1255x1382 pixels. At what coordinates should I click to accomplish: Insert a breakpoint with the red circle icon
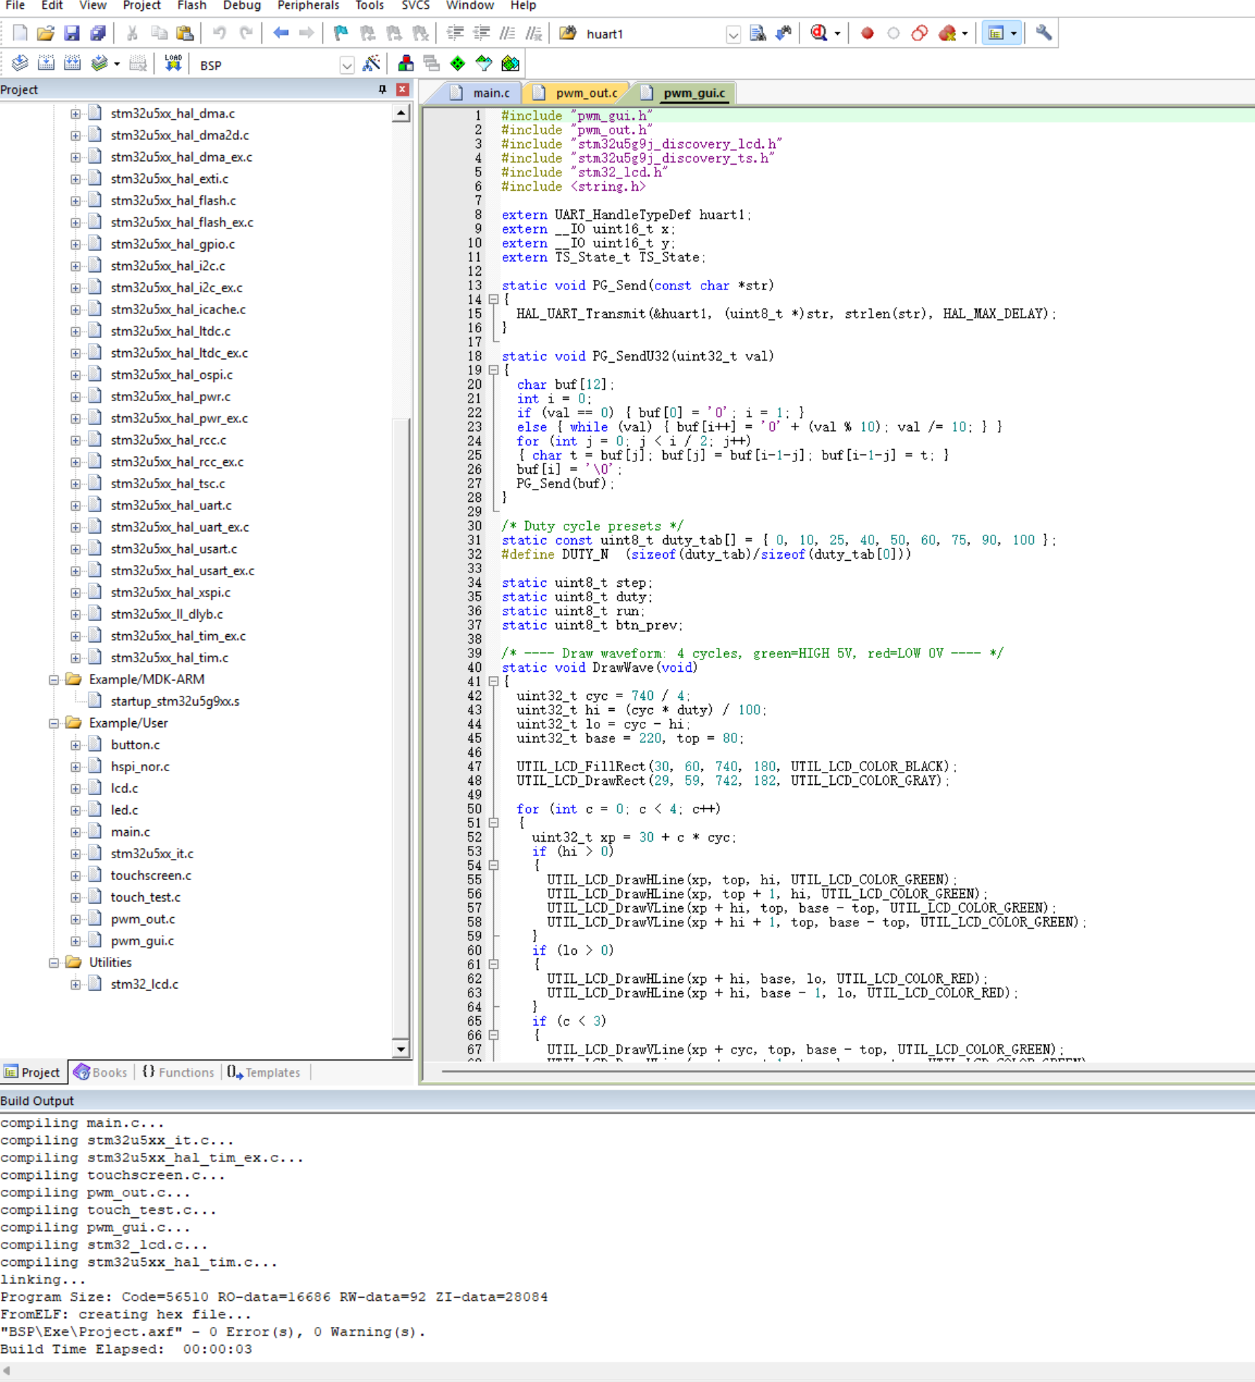(x=867, y=33)
